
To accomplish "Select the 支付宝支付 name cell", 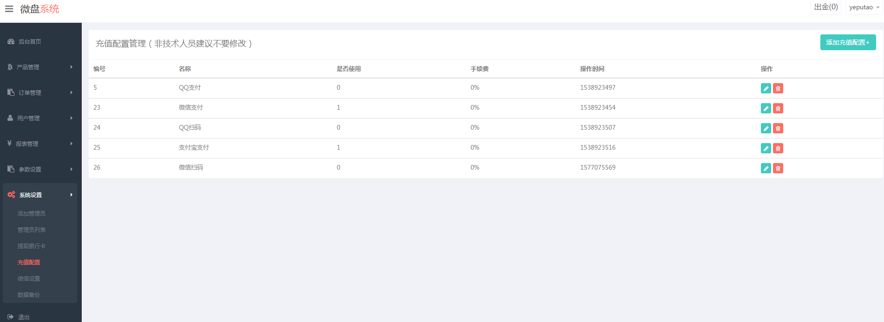I will pos(194,147).
